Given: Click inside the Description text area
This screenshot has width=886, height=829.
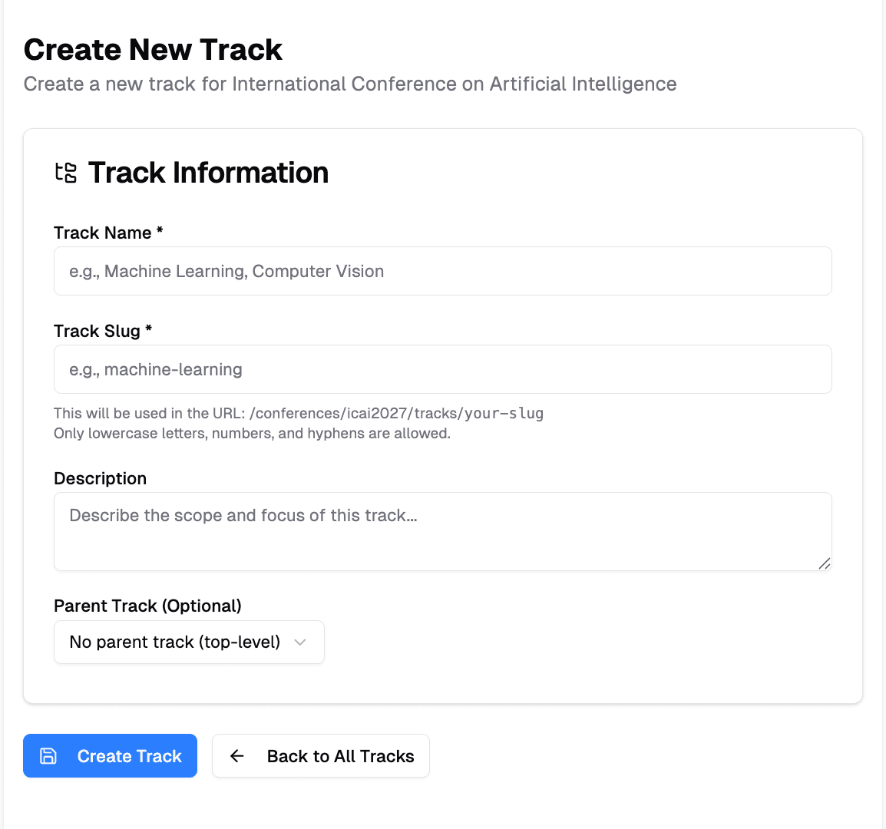Looking at the screenshot, I should pos(442,531).
